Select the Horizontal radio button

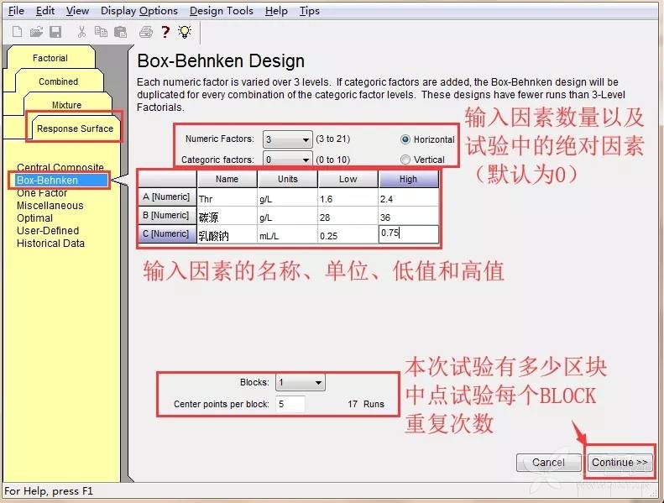tap(405, 139)
